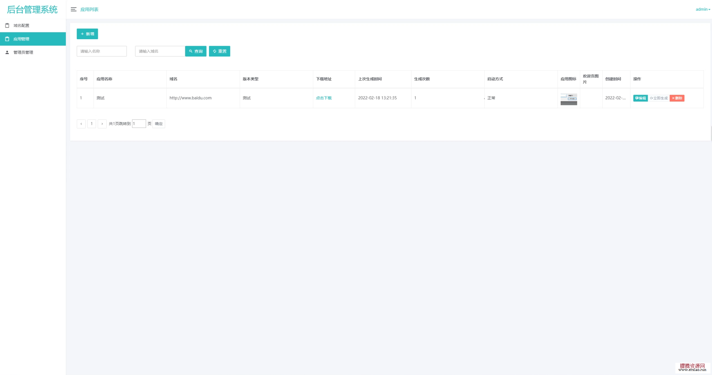The image size is (712, 375).
Task: Click the 确定 pagination confirm button
Action: tap(159, 124)
